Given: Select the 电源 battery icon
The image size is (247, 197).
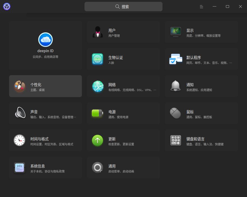Looking at the screenshot, I should [x=97, y=113].
